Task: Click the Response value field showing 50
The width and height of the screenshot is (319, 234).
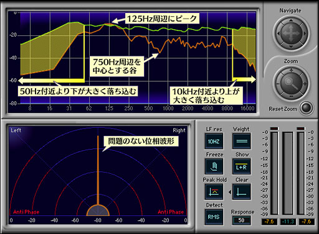Action: (241, 220)
